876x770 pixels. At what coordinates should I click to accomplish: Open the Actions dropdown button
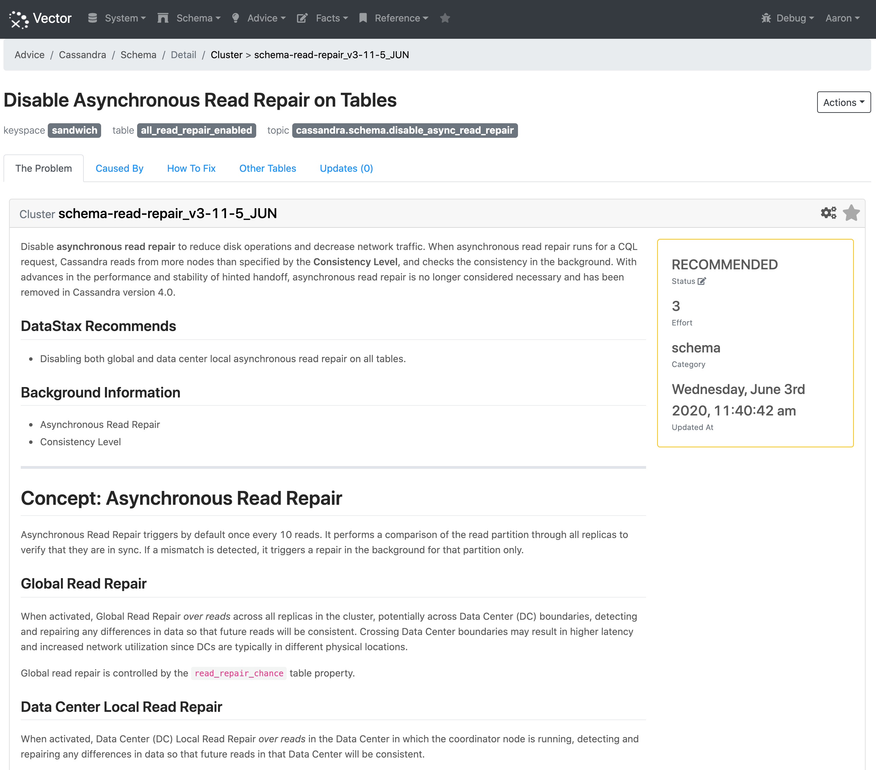pos(843,102)
